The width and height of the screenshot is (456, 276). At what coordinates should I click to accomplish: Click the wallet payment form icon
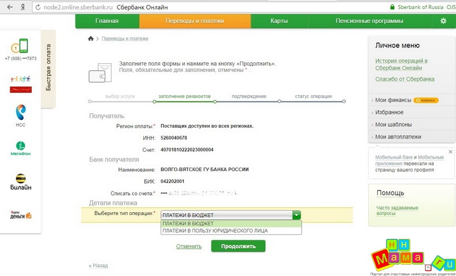100,73
